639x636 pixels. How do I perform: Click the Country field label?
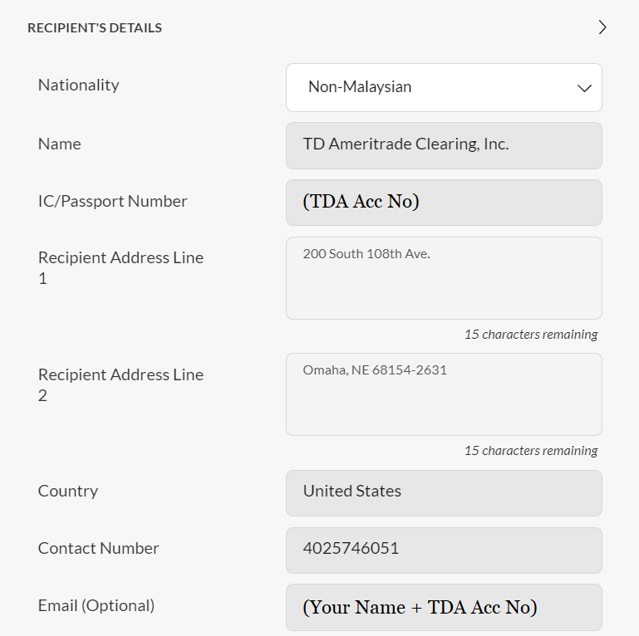68,491
